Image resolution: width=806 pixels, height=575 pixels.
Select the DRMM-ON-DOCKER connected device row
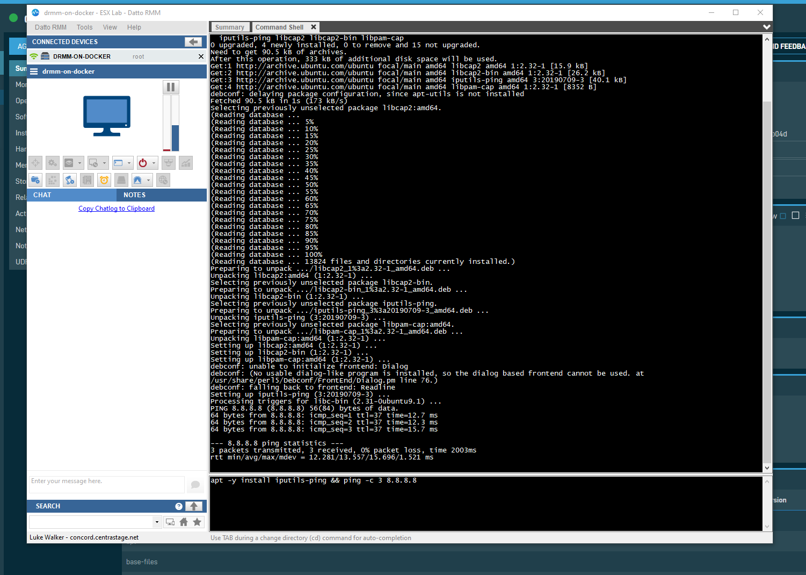pos(117,56)
